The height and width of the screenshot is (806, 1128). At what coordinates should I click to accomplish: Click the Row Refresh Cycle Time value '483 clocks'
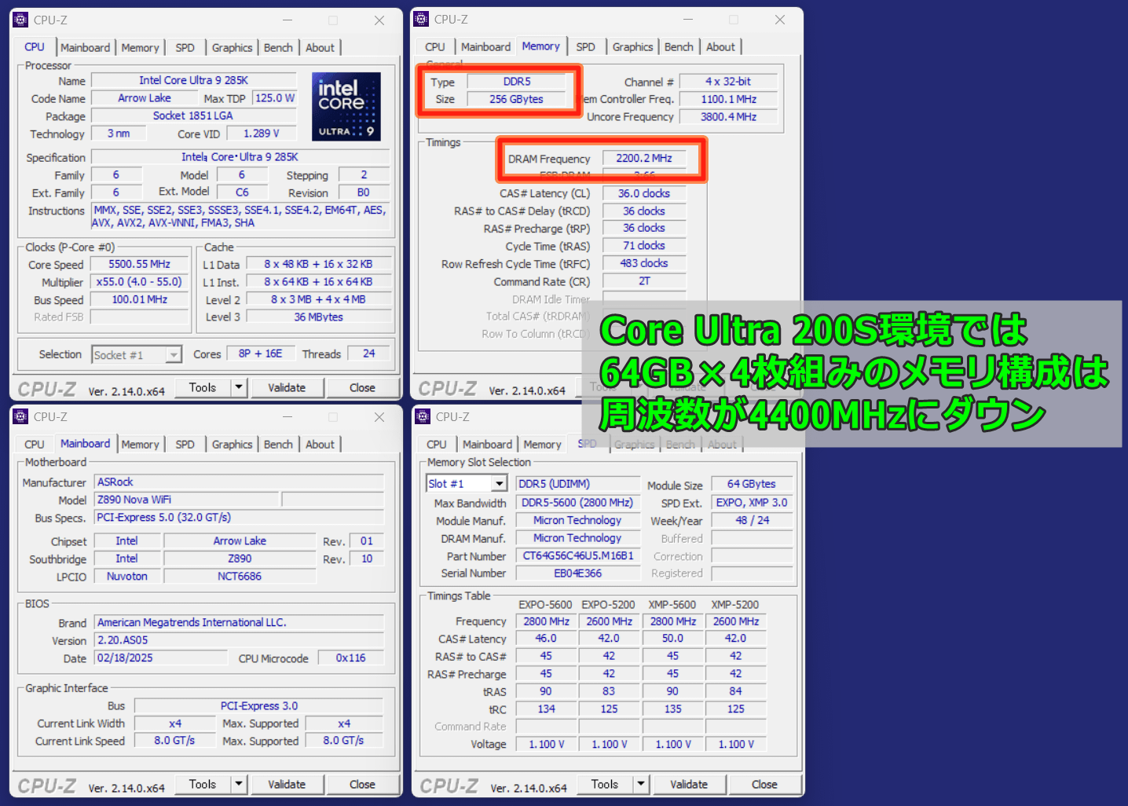[x=644, y=263]
